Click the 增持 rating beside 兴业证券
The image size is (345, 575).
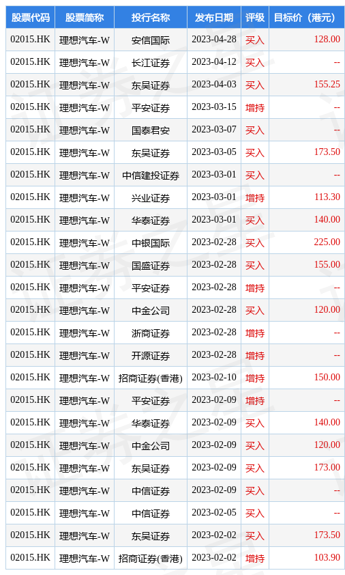(x=255, y=197)
